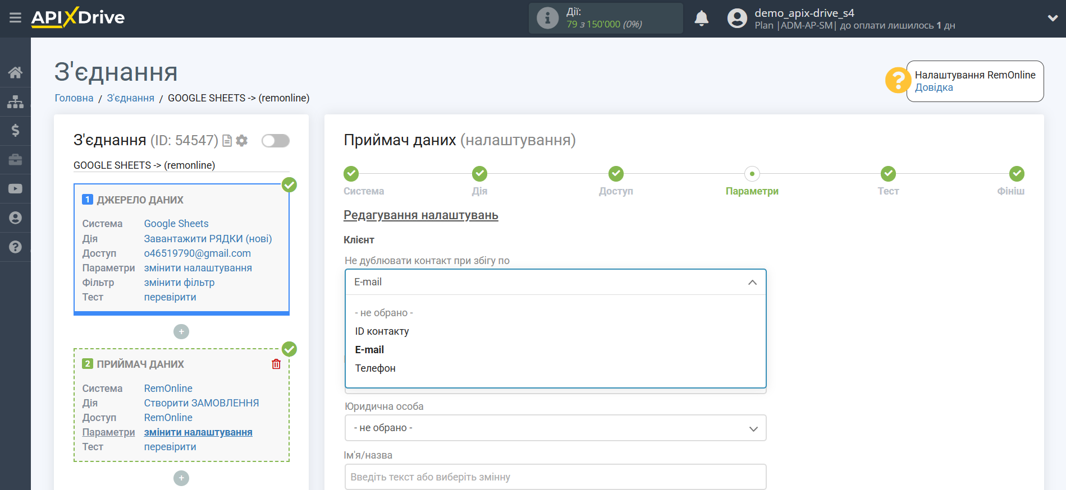Open the actions info icon
Image resolution: width=1066 pixels, height=490 pixels.
[547, 18]
